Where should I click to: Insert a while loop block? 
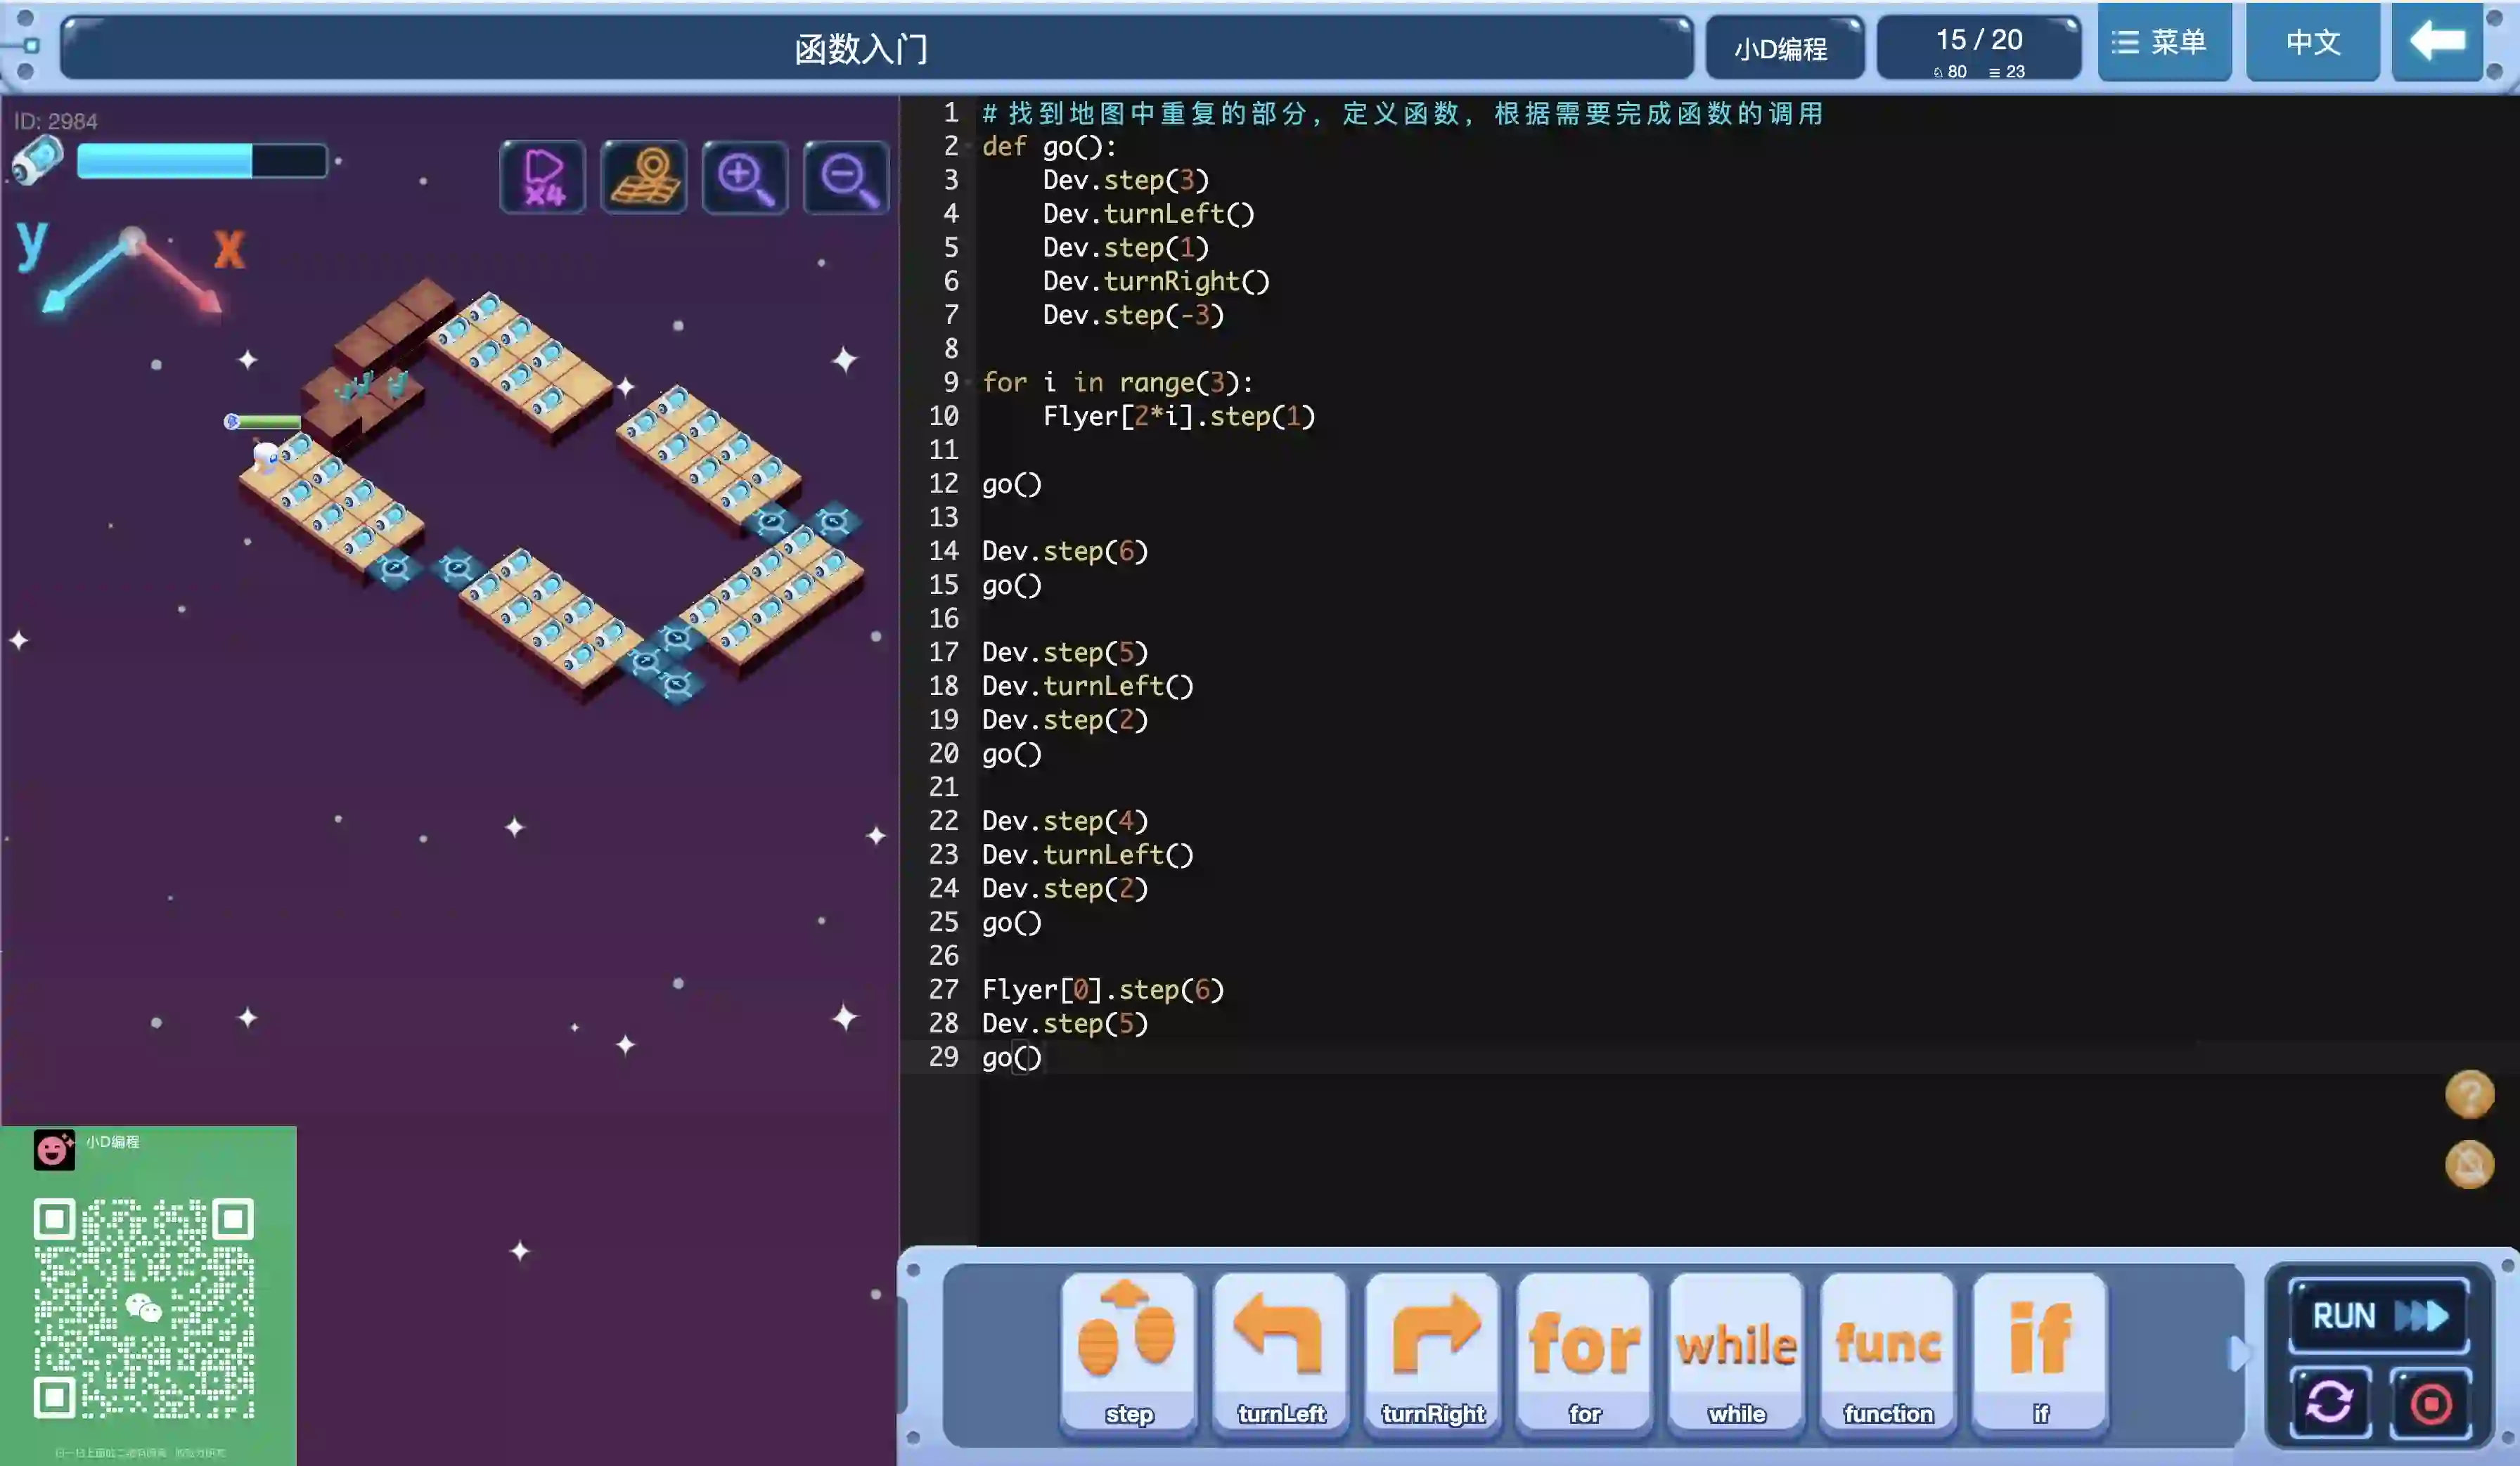click(x=1736, y=1351)
